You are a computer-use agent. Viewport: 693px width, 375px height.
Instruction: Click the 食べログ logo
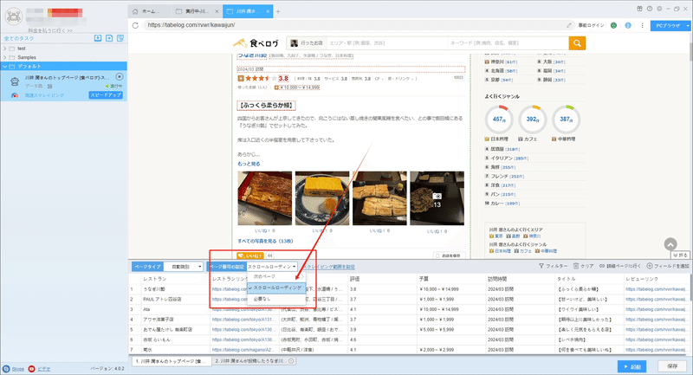[x=256, y=42]
